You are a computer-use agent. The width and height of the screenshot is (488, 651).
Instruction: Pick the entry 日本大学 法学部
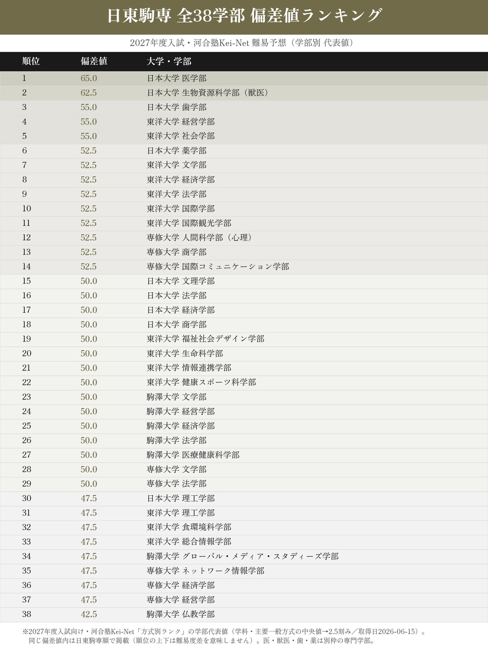[177, 296]
